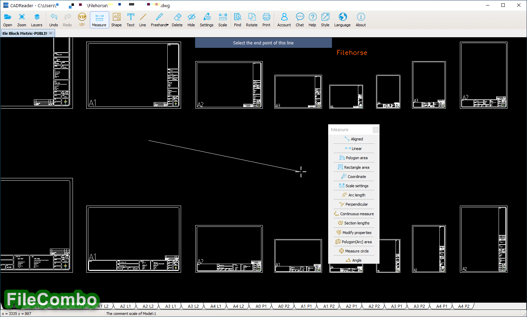Open the A0 P1 layout tab
Viewport: 527px width, 317px height.
[260, 306]
